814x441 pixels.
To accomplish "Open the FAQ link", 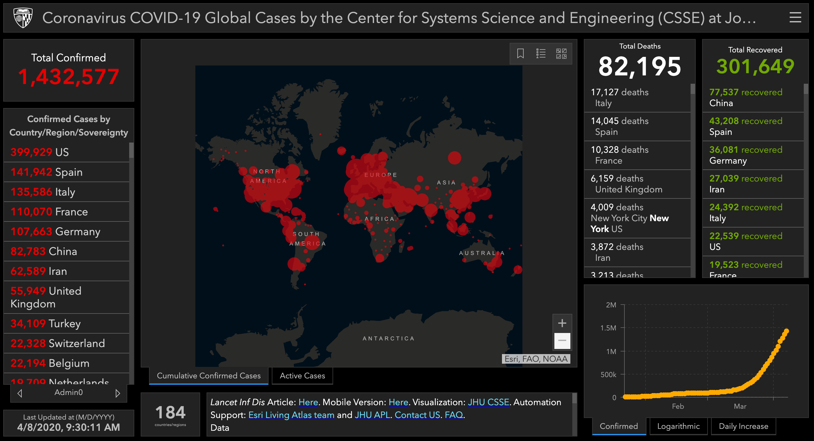I will (x=454, y=415).
